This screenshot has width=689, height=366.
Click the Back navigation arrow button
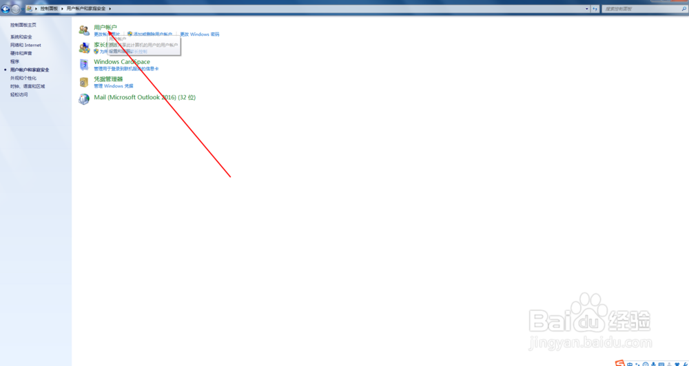click(x=6, y=9)
